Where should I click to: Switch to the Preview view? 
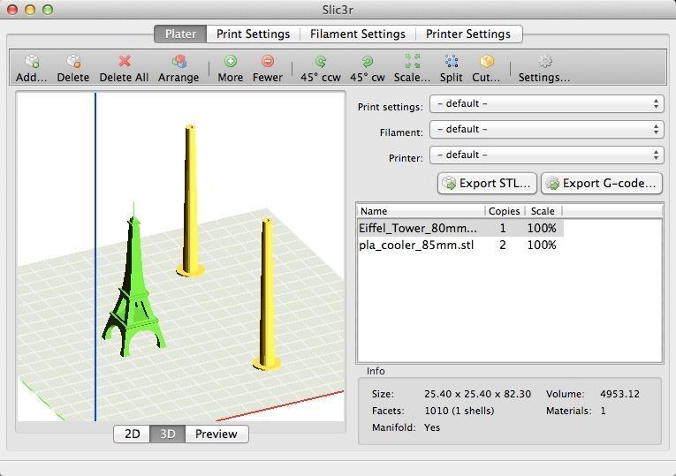tap(216, 434)
